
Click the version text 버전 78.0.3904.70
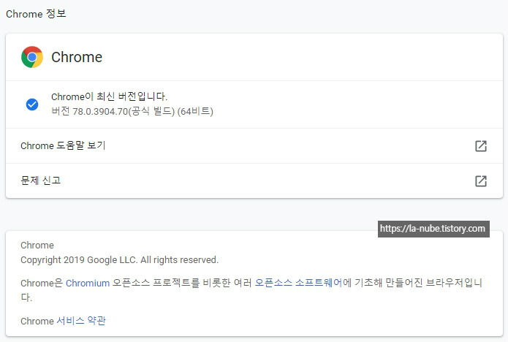(x=132, y=111)
